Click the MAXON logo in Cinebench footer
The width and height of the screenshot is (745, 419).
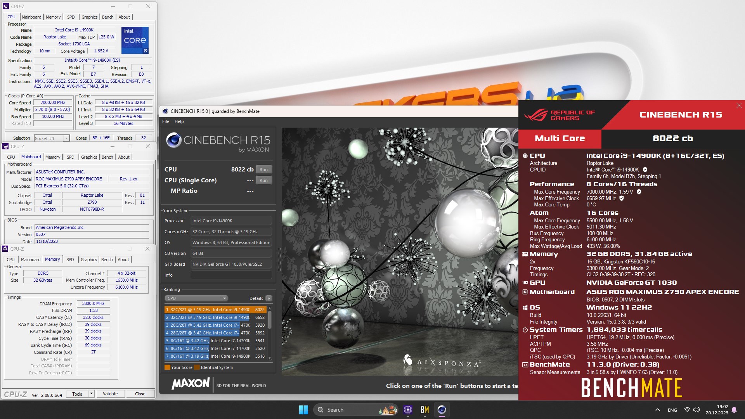191,384
